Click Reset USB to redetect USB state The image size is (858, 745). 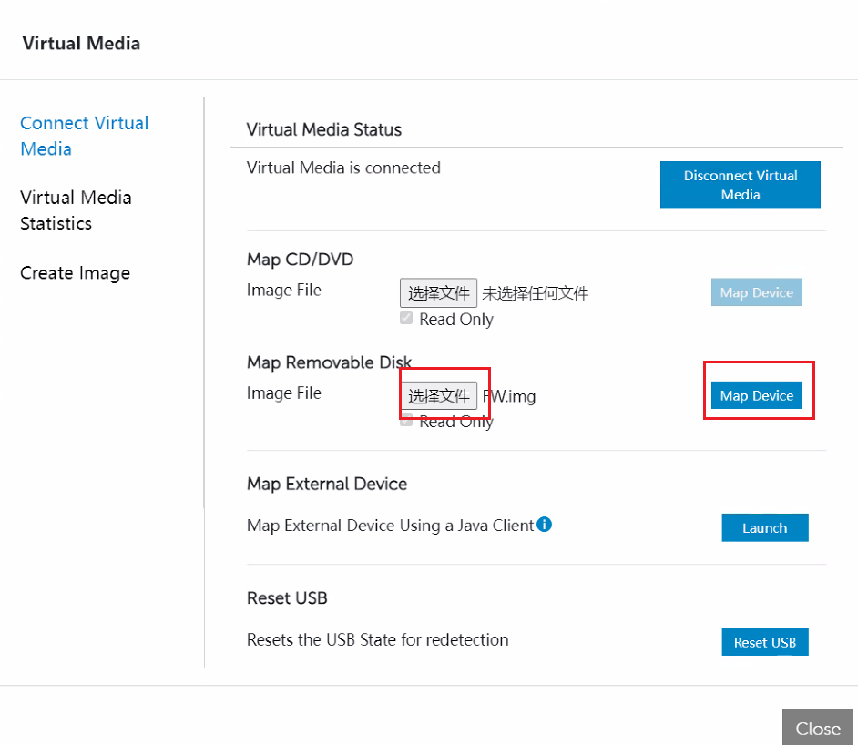[764, 641]
